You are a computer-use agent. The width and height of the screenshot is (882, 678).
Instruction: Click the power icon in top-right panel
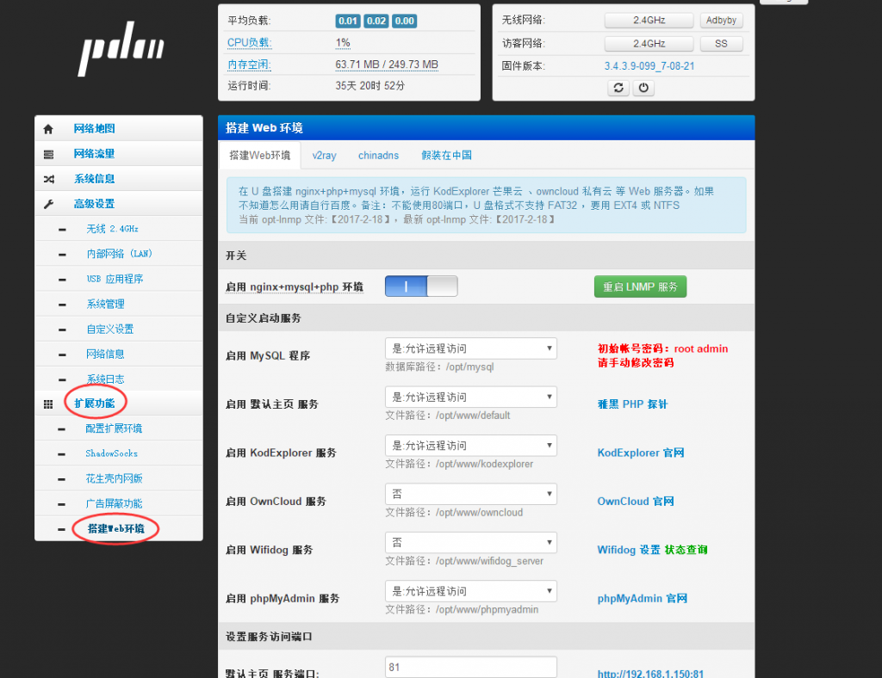(x=643, y=87)
